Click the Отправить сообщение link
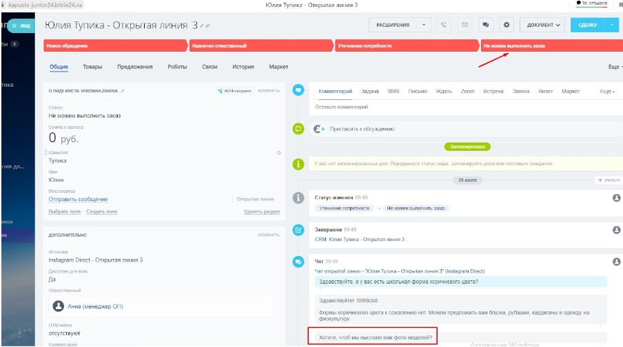This screenshot has height=347, width=623. click(x=78, y=199)
